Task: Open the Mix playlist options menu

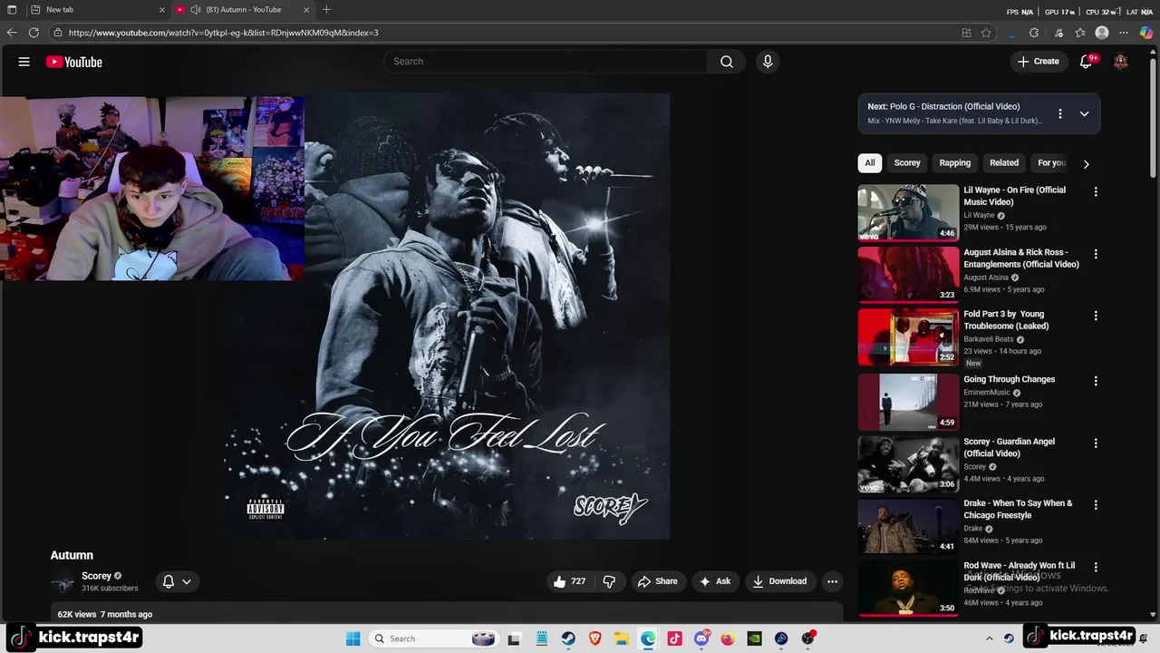Action: tap(1059, 113)
